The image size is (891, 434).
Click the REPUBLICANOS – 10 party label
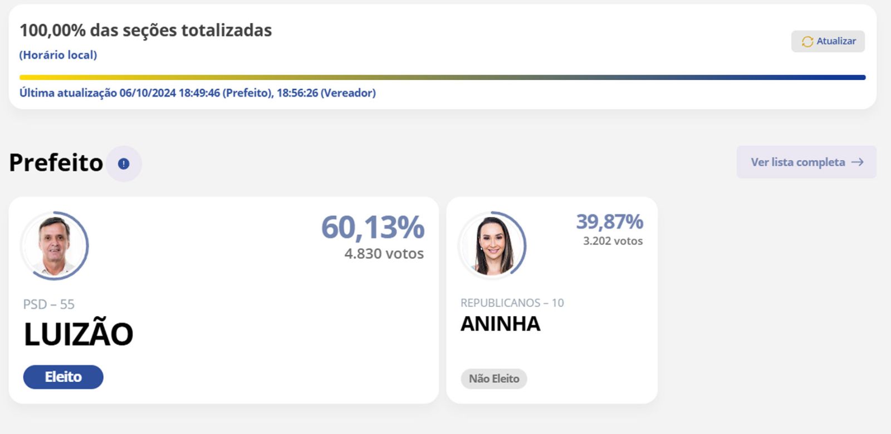coord(512,303)
